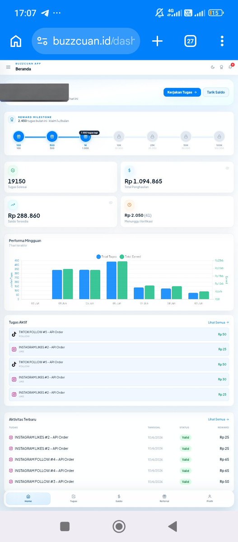238x542 pixels.
Task: Go to the Home tab in bottom navigation
Action: [28, 499]
